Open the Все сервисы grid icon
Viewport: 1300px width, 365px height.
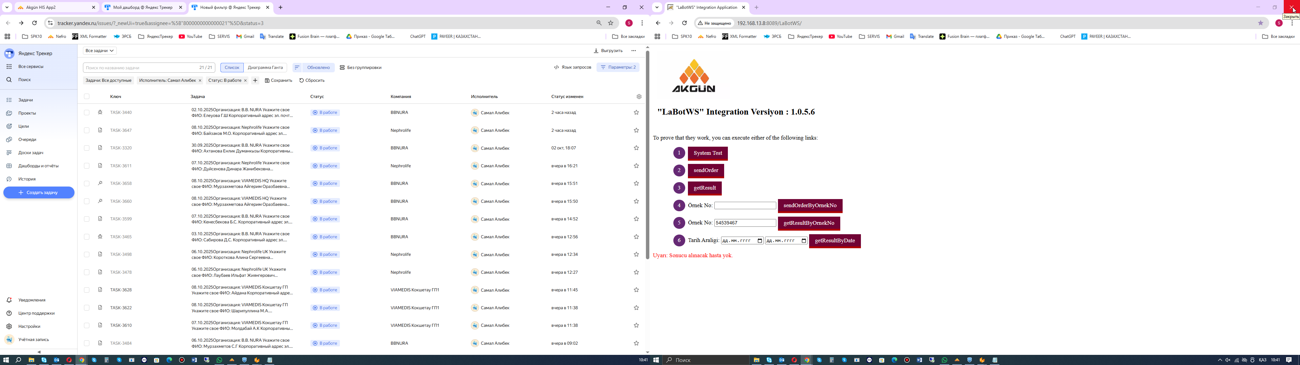click(x=9, y=67)
